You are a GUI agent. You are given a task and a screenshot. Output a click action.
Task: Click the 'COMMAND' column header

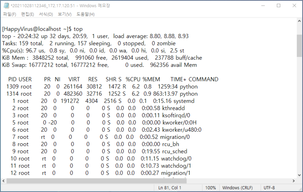point(203,80)
